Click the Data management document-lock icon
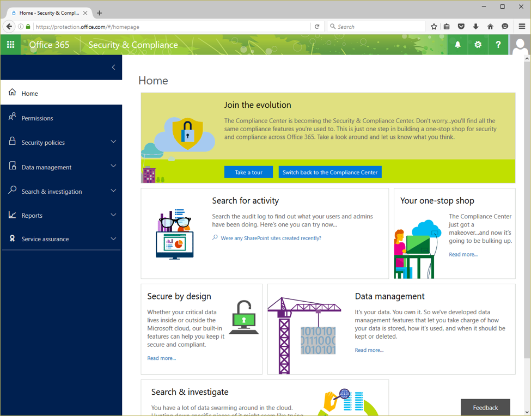 (x=12, y=166)
